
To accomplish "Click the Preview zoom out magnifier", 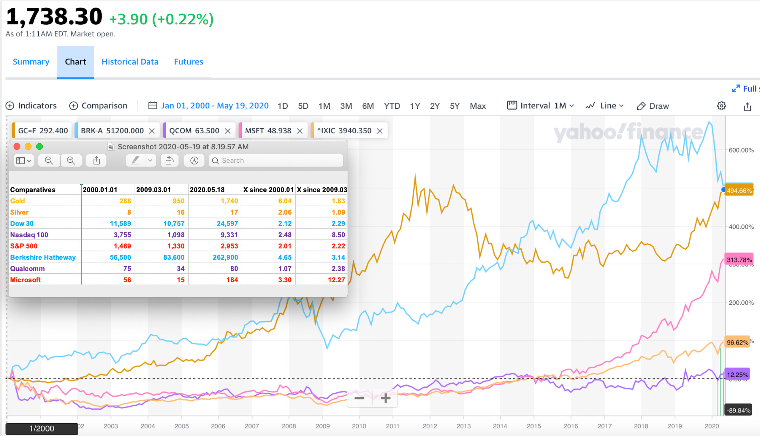I will click(x=49, y=161).
